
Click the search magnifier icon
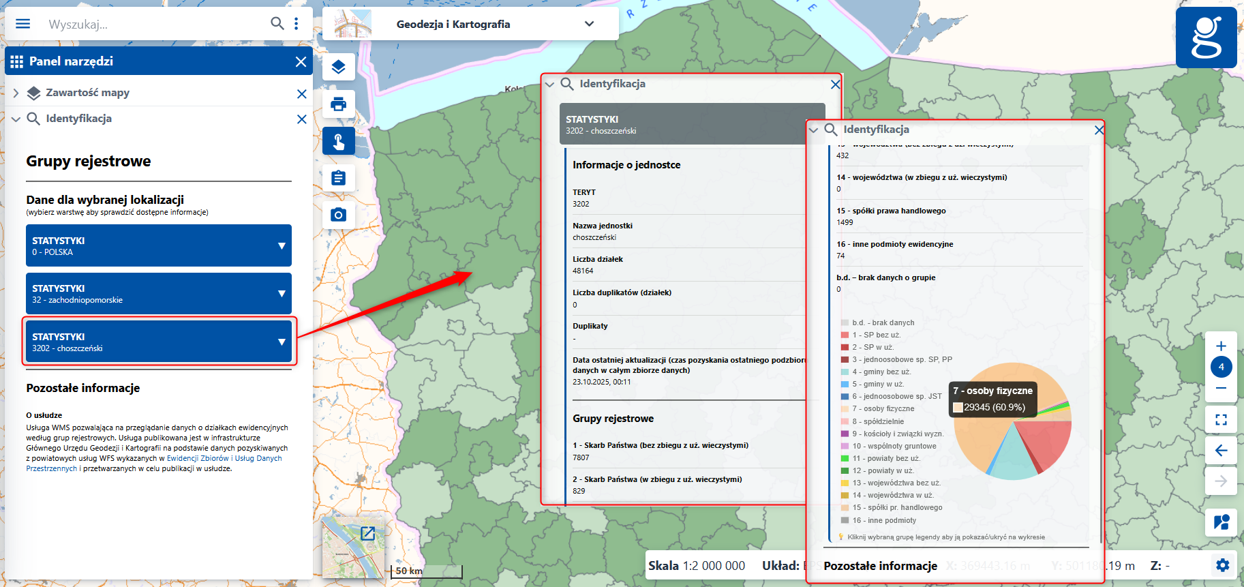277,24
